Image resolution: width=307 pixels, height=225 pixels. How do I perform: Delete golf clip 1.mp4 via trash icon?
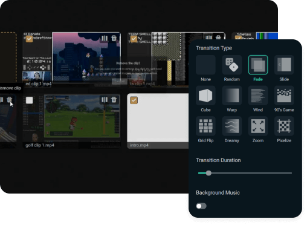[x=114, y=100]
